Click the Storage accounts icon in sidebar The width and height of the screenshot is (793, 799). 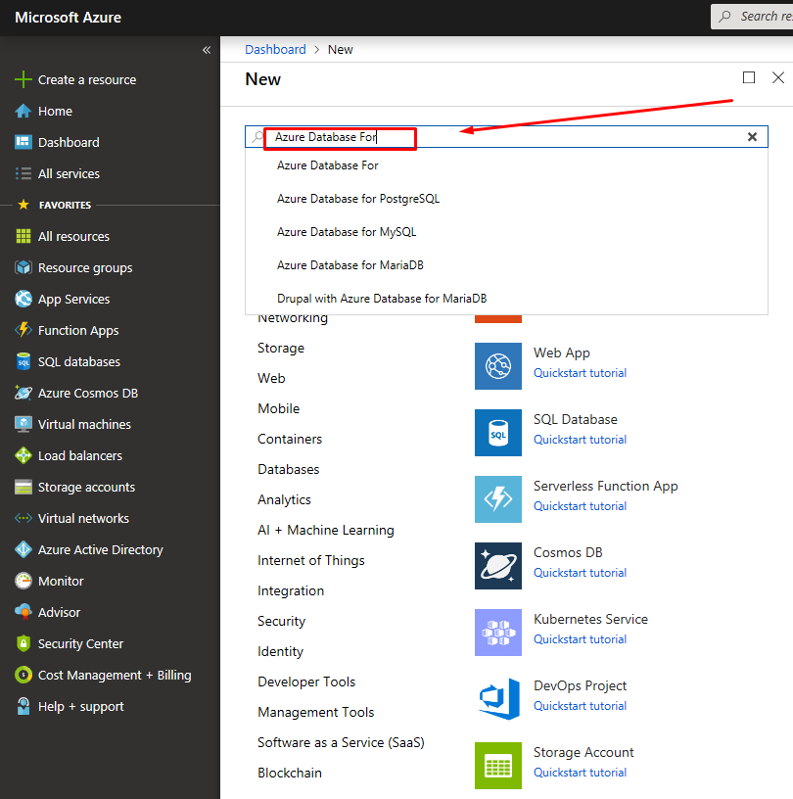click(x=23, y=488)
